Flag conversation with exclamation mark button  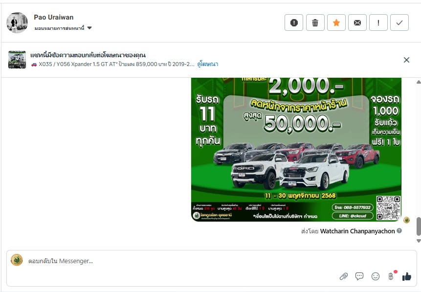(x=378, y=22)
